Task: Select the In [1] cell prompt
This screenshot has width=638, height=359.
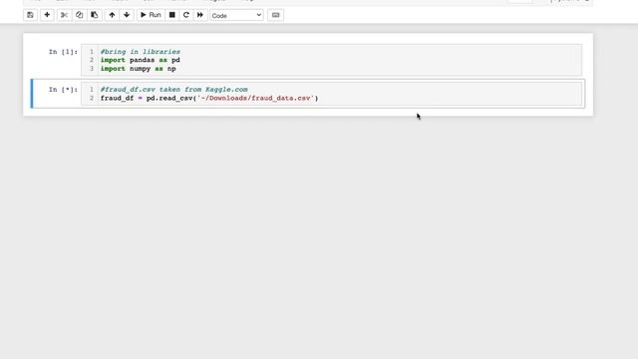Action: (x=63, y=52)
